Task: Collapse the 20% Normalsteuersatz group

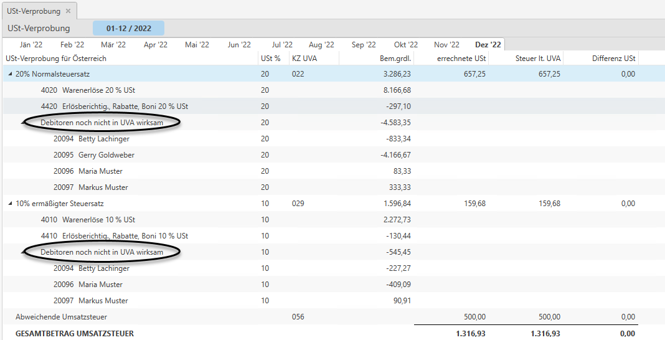Action: click(x=10, y=74)
